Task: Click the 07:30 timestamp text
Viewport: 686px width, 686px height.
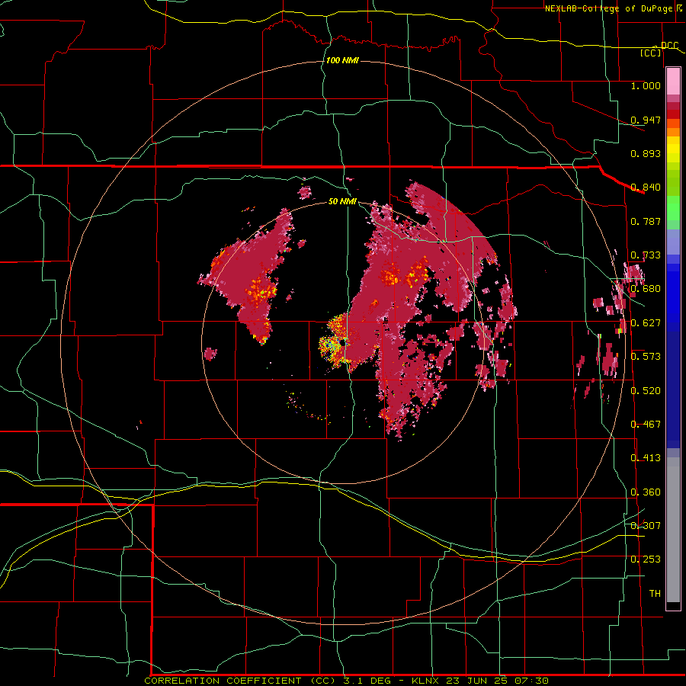Action: tap(531, 681)
